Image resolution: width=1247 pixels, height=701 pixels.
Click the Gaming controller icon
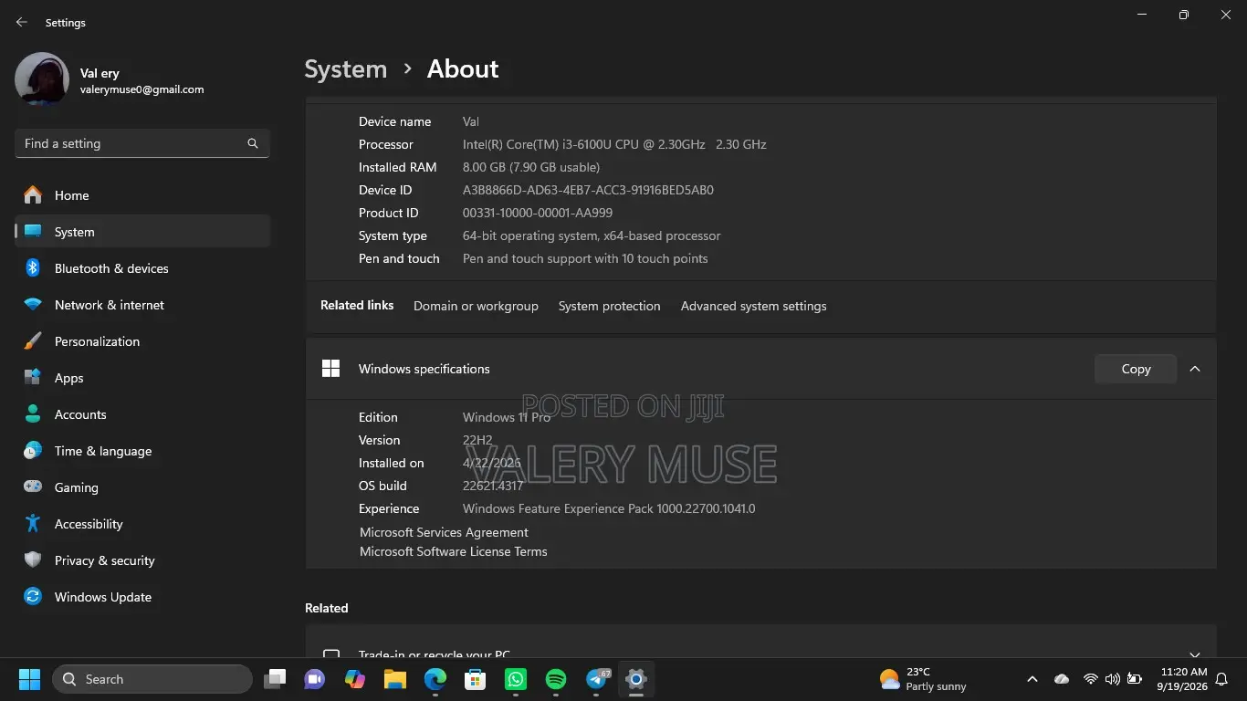[33, 487]
